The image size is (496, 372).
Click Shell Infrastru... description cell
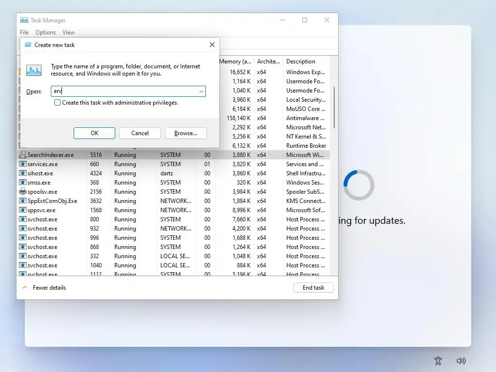(306, 173)
